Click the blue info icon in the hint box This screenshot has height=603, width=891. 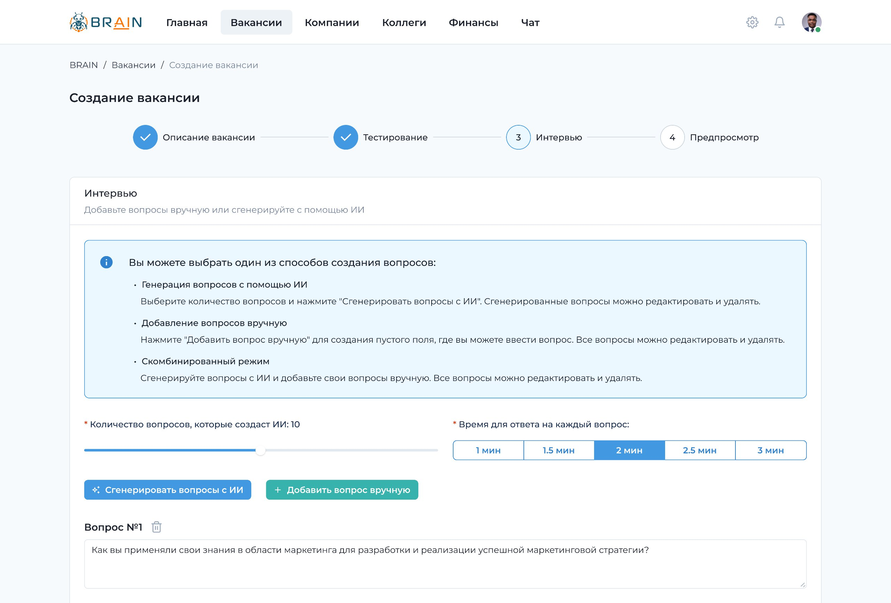click(x=106, y=262)
